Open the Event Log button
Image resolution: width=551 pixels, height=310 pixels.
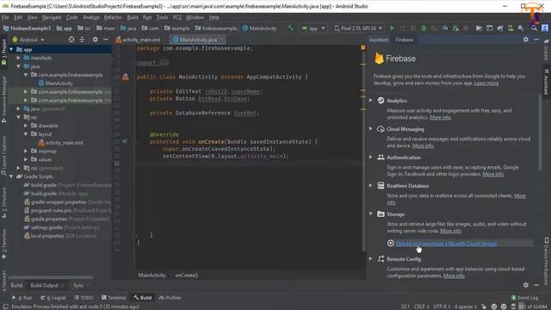(x=524, y=298)
